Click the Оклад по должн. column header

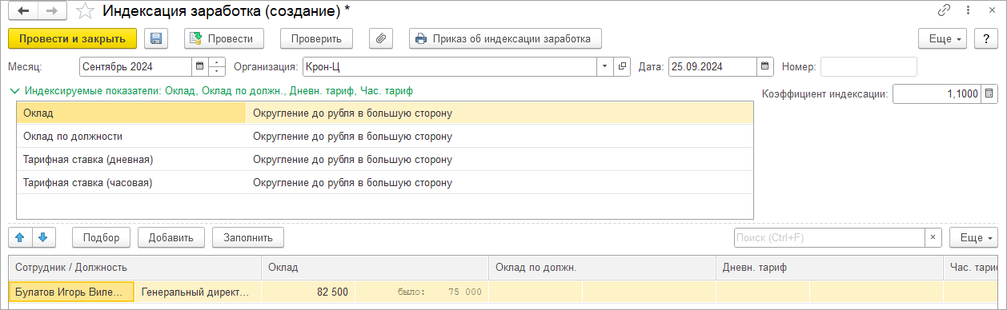602,268
